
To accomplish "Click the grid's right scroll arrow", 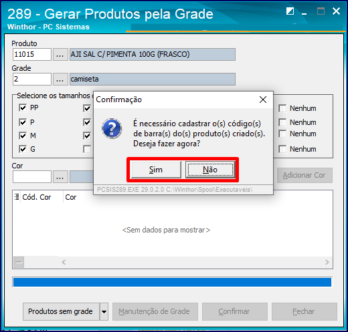I will [x=327, y=262].
